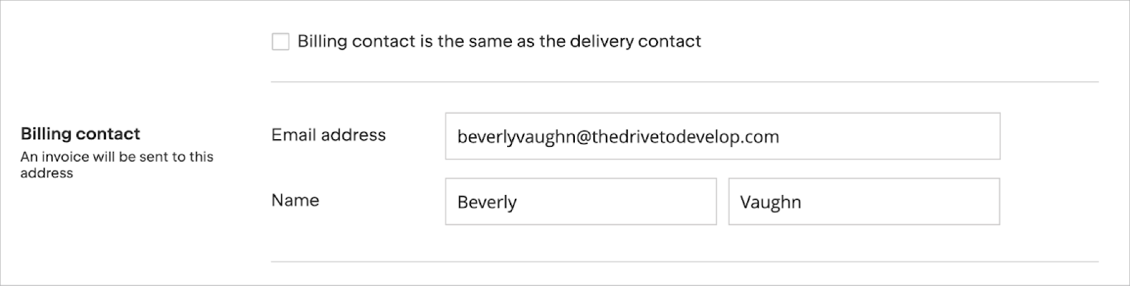Click the last name field containing Vaughn
The image size is (1130, 286).
click(864, 202)
